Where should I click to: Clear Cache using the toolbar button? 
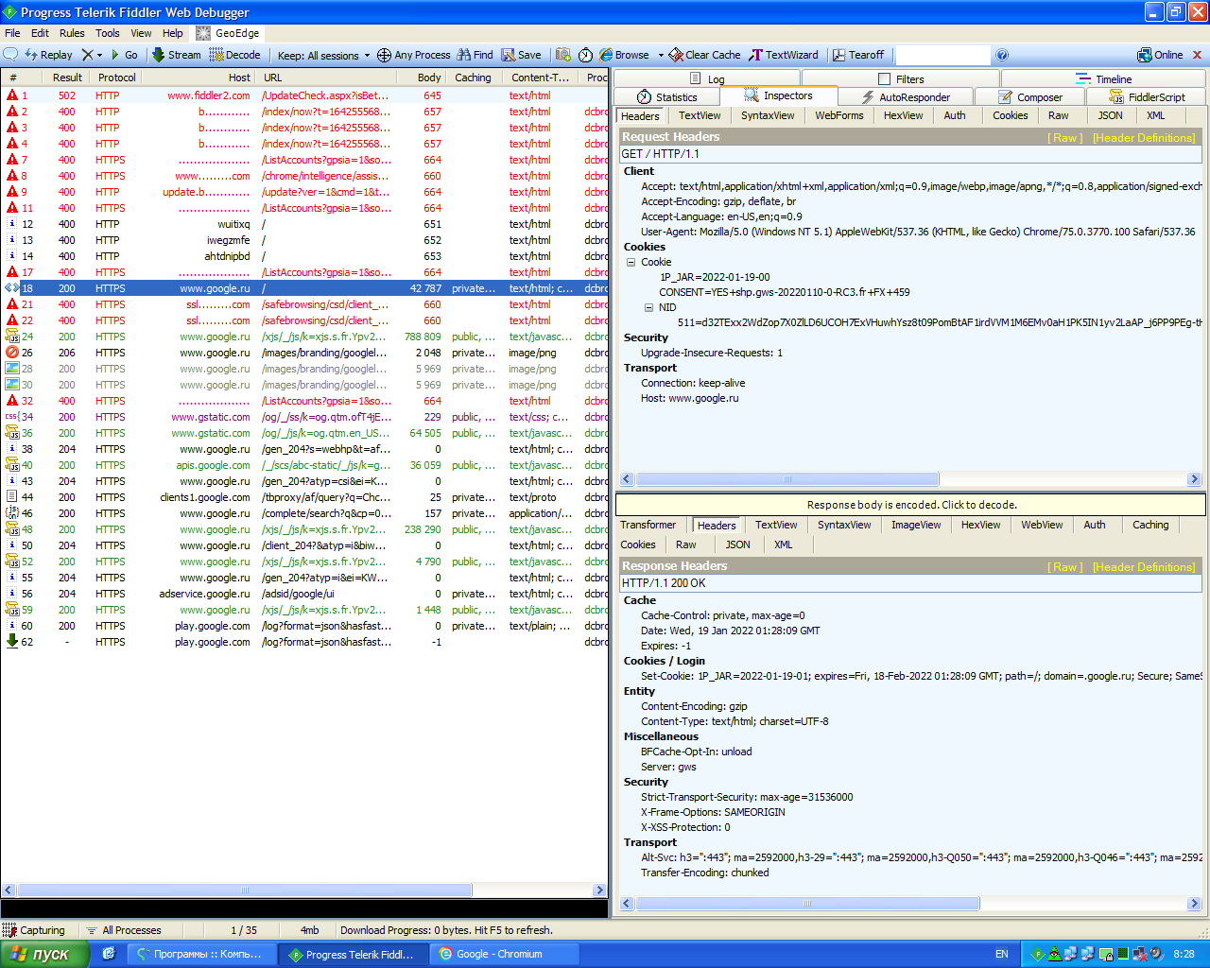click(705, 55)
